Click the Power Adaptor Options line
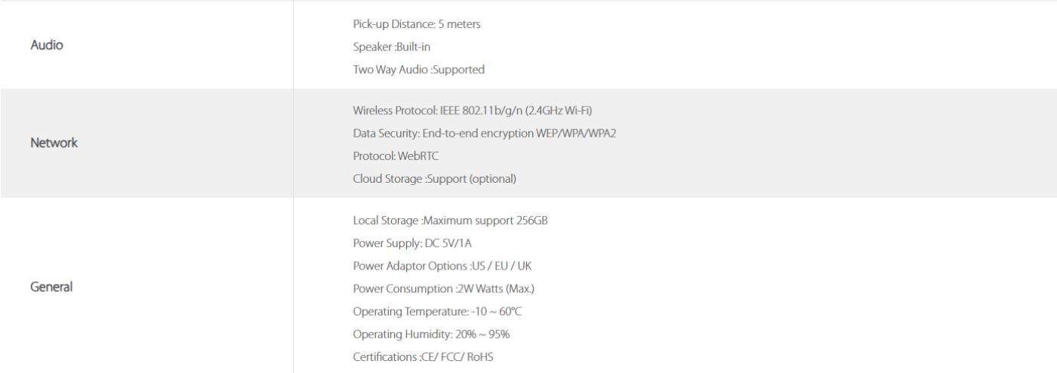 [x=436, y=266]
